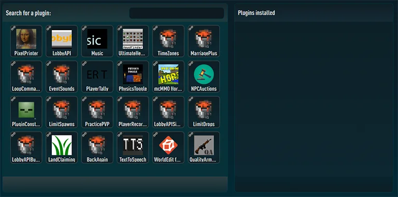This screenshot has height=197, width=398.
Task: Open link icon on BackAgain tile
Action: [84, 134]
